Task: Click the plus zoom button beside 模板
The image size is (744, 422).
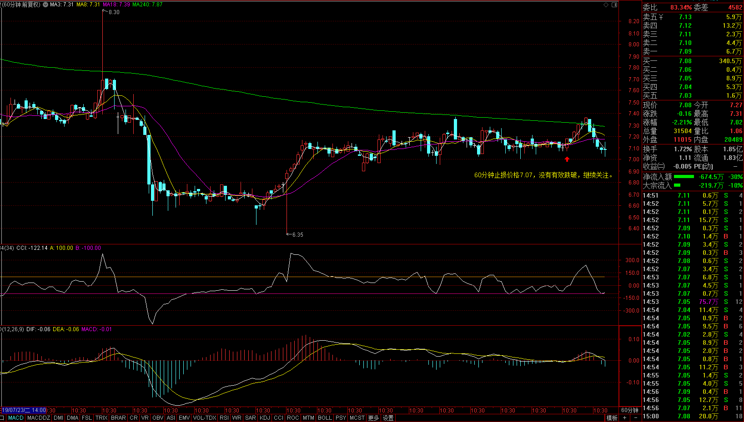Action: (625, 418)
